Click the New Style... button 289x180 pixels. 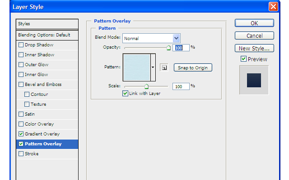254,48
